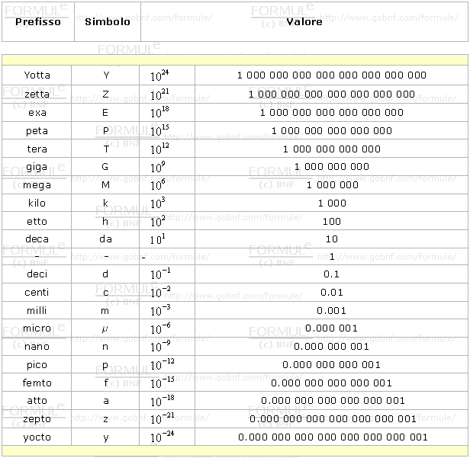Click the power of ten in the femto row

pos(163,383)
